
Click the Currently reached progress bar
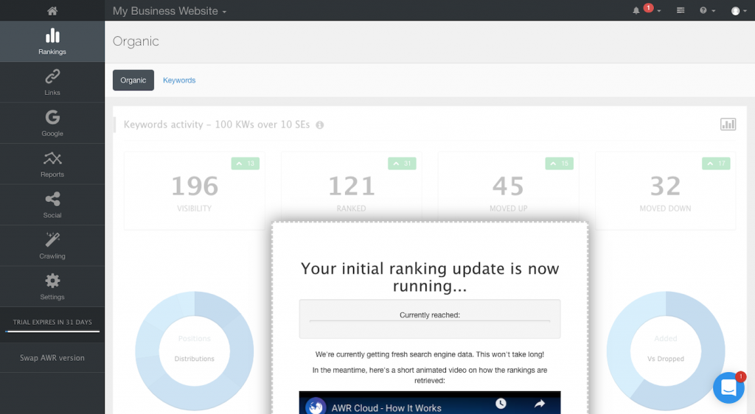[430, 320]
